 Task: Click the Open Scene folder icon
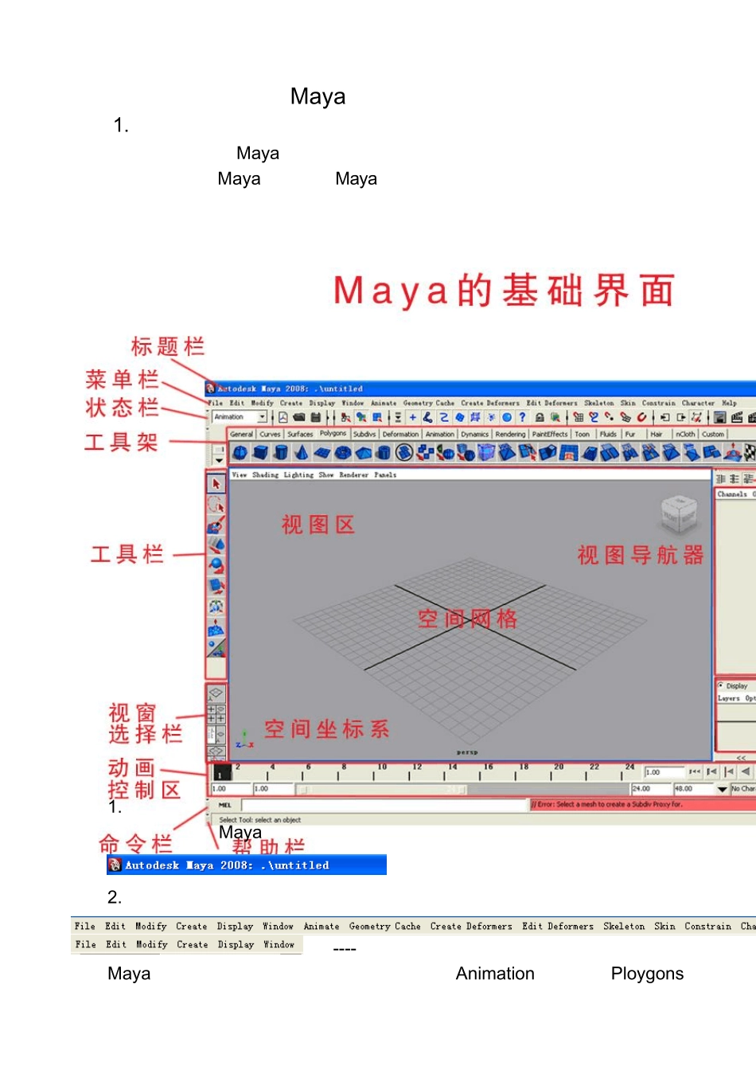coord(299,417)
